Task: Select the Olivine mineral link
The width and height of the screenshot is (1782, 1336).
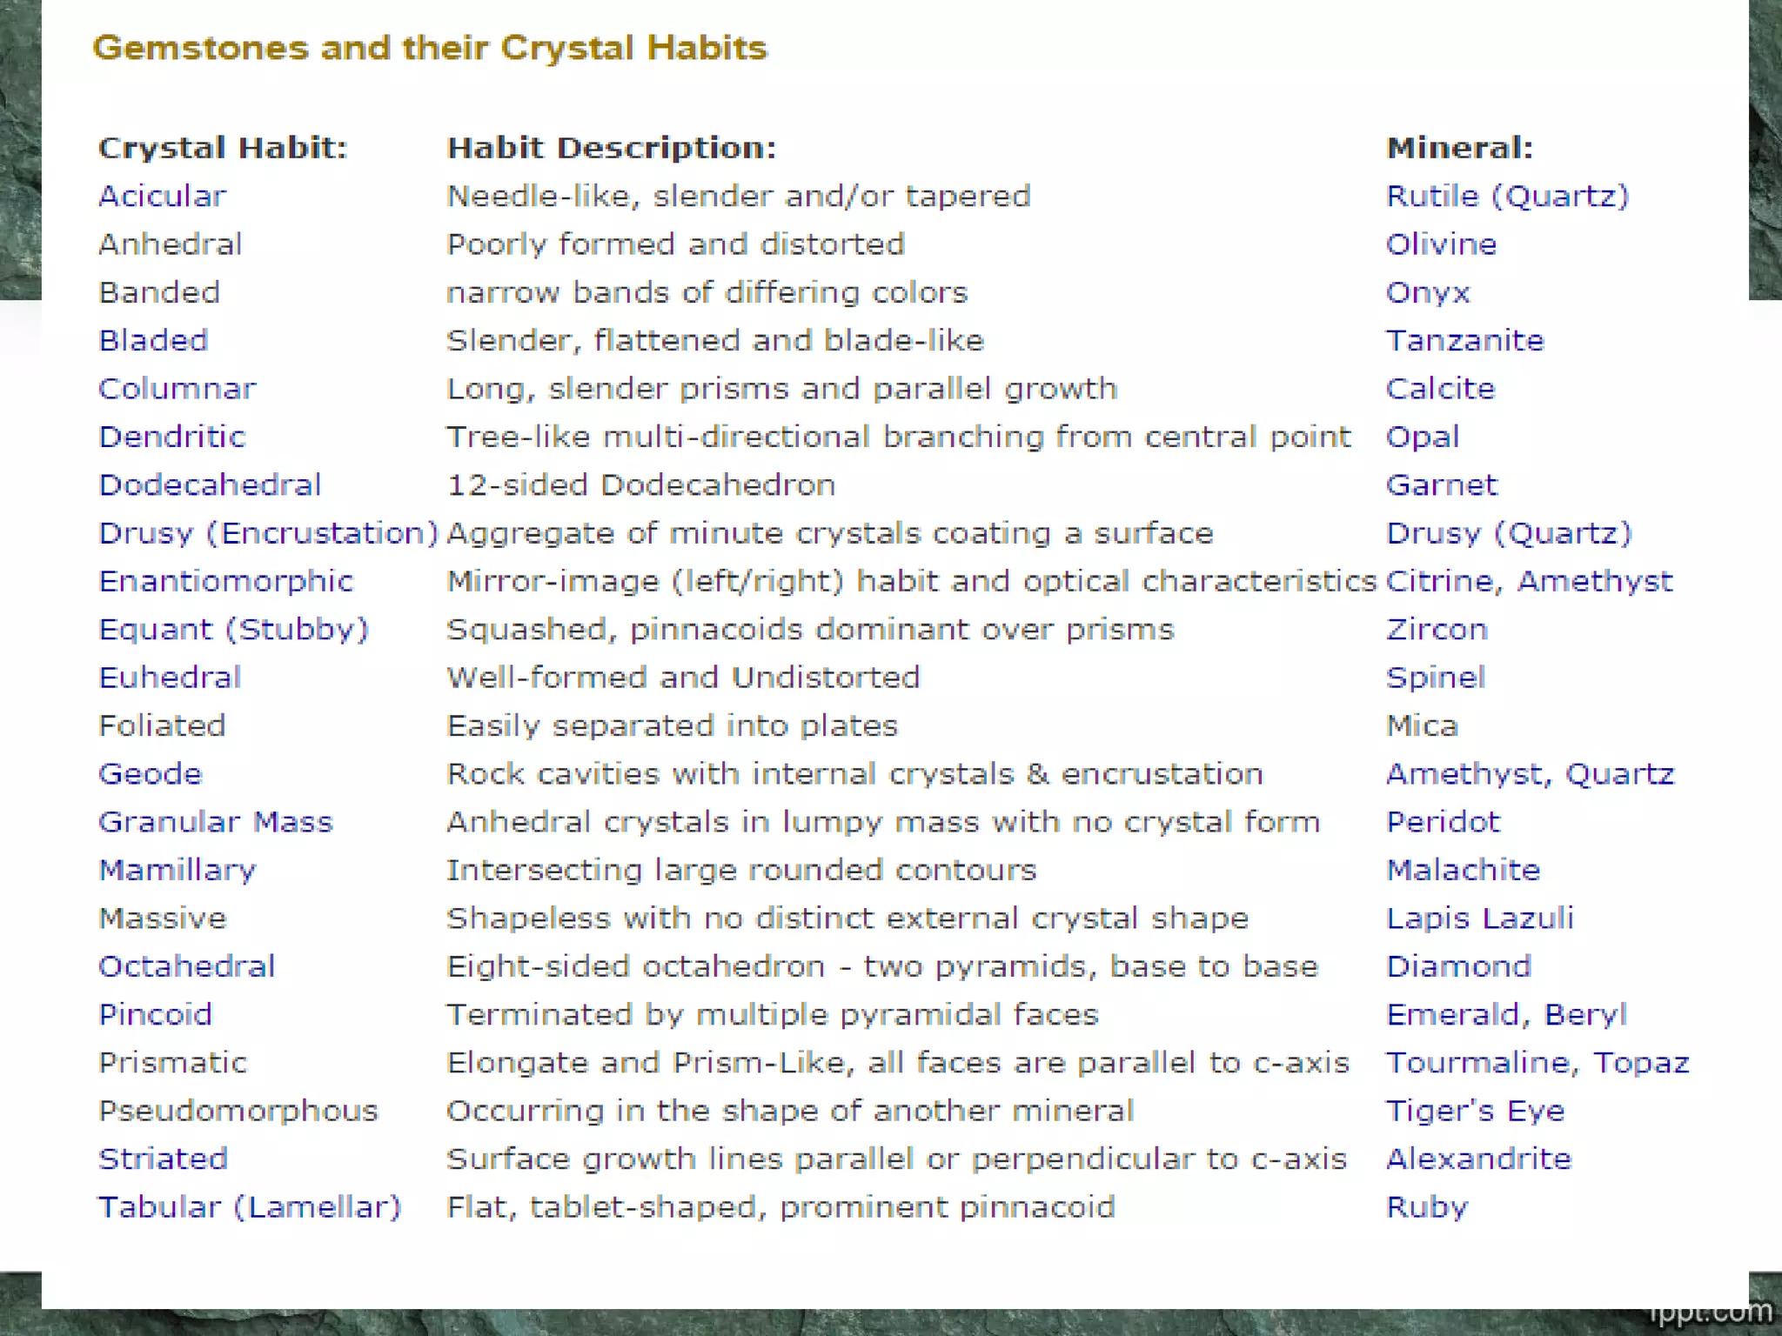Action: click(1441, 244)
